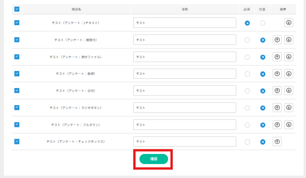Set 数値 row to 必須
This screenshot has height=178, width=306.
[247, 74]
